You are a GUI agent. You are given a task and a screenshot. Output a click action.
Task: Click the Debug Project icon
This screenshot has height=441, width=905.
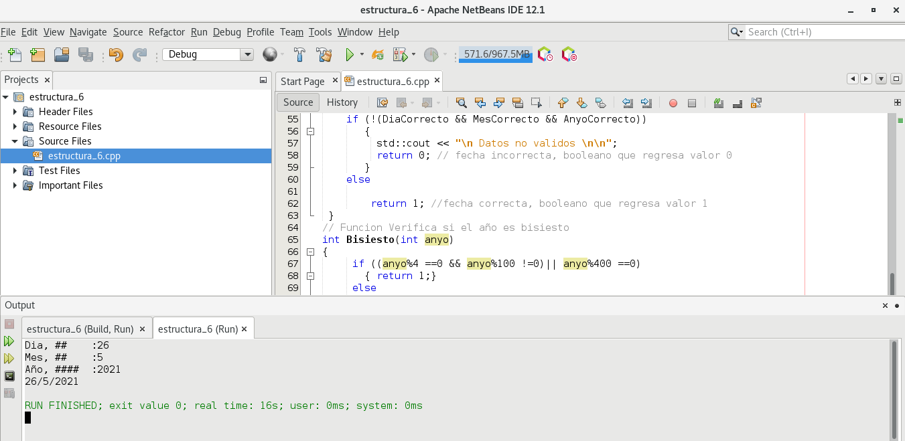click(400, 55)
